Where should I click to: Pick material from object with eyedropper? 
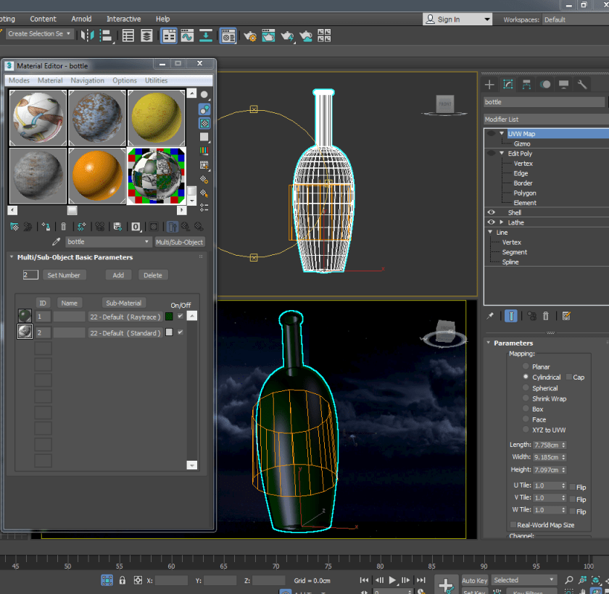point(57,242)
